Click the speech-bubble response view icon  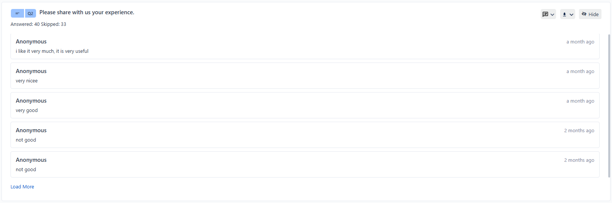pyautogui.click(x=545, y=14)
